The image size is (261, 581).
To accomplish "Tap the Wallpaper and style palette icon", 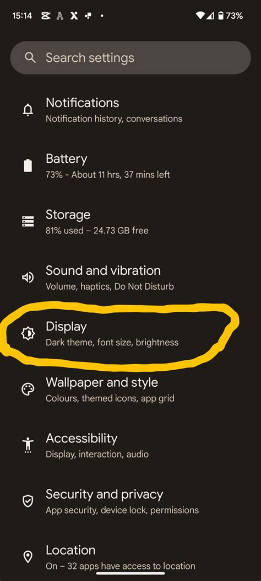I will click(28, 390).
